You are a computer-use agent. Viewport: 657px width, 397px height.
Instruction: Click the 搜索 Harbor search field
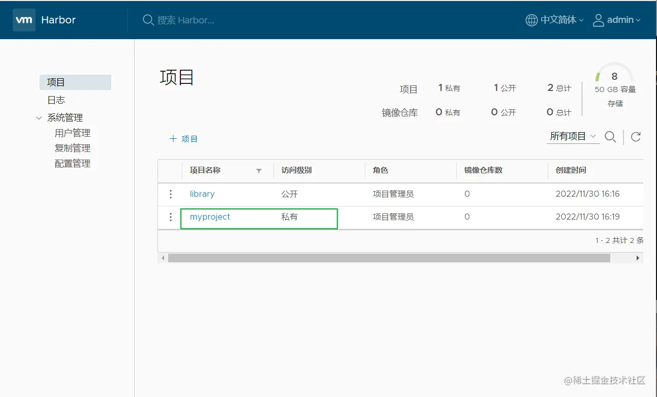coord(186,20)
